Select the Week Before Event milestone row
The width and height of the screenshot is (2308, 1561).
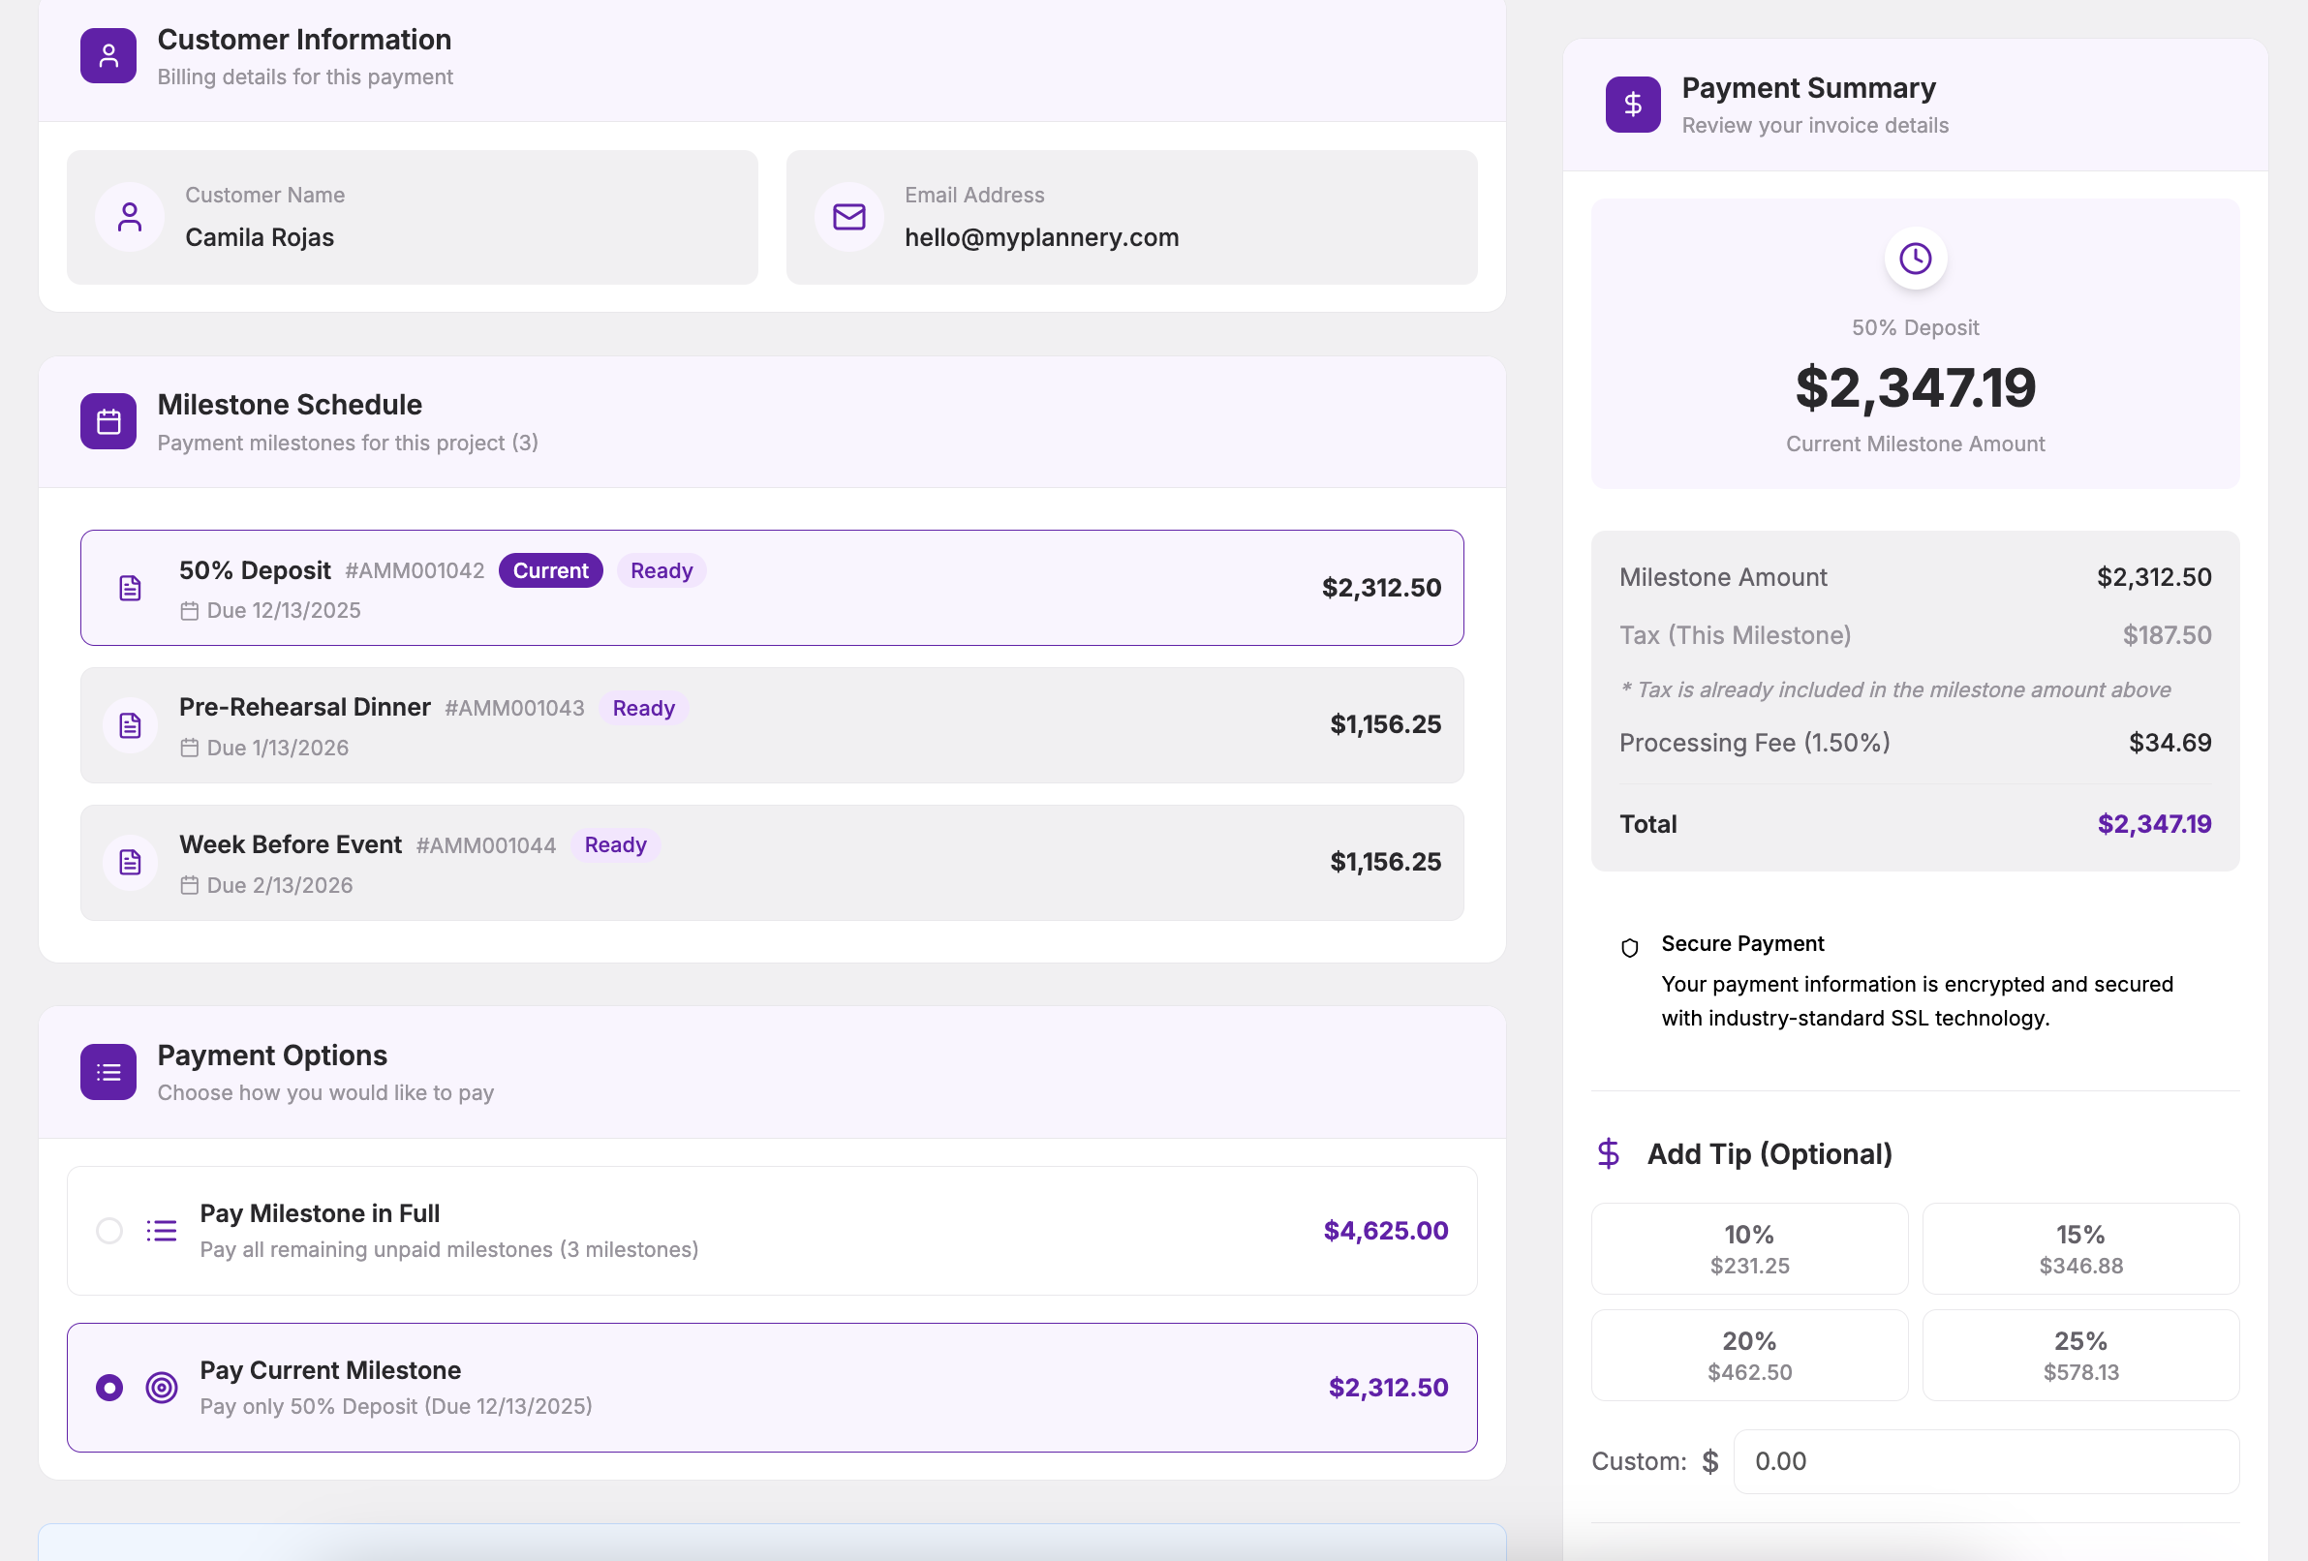[771, 862]
